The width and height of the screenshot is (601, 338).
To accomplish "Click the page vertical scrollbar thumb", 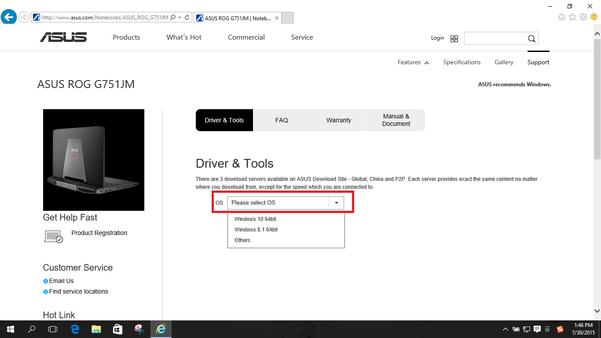I will pyautogui.click(x=597, y=99).
